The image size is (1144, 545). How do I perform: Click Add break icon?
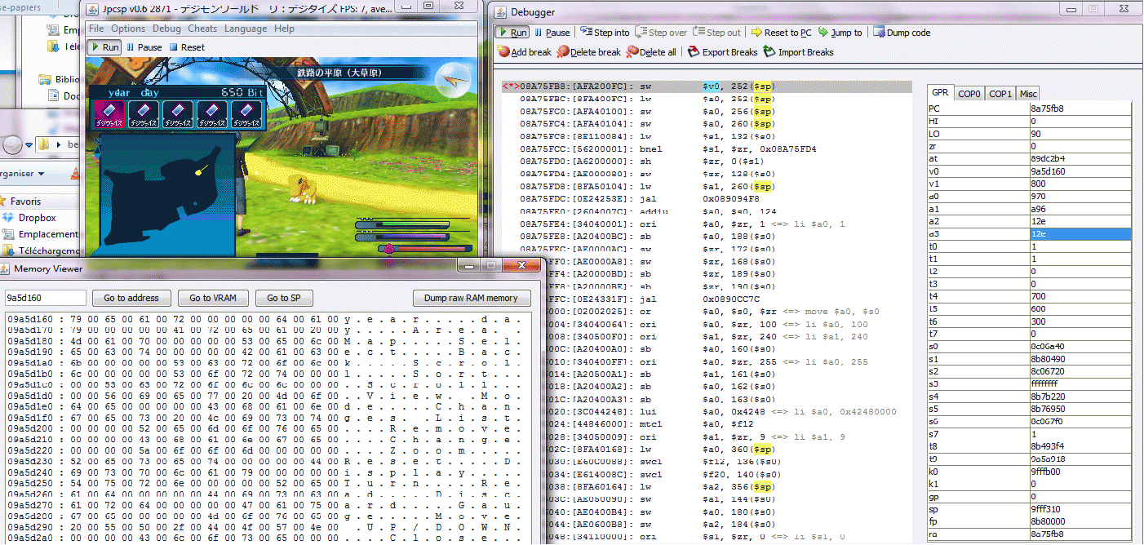(x=503, y=51)
